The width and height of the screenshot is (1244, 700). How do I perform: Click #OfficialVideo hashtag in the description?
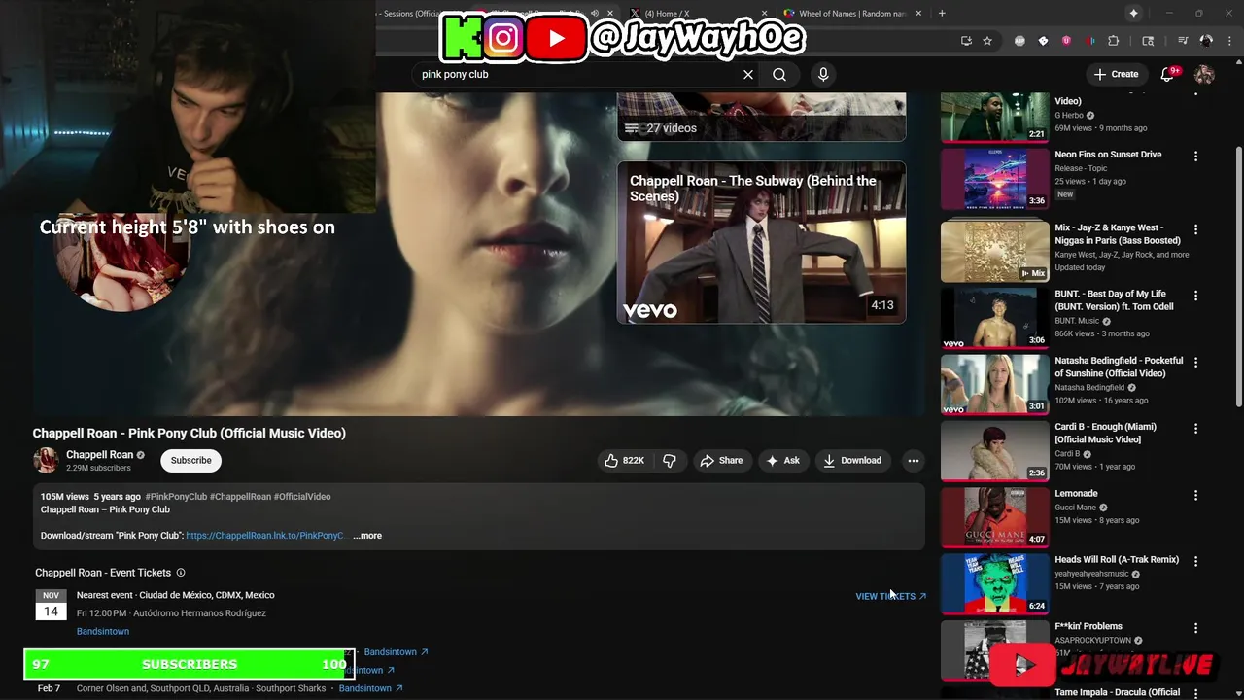[x=302, y=497]
